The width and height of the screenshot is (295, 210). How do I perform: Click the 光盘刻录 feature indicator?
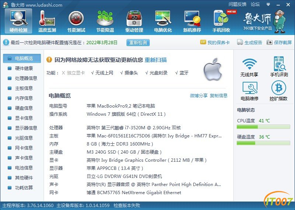[x=156, y=73]
